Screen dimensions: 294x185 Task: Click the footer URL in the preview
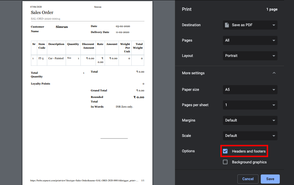tap(84, 180)
